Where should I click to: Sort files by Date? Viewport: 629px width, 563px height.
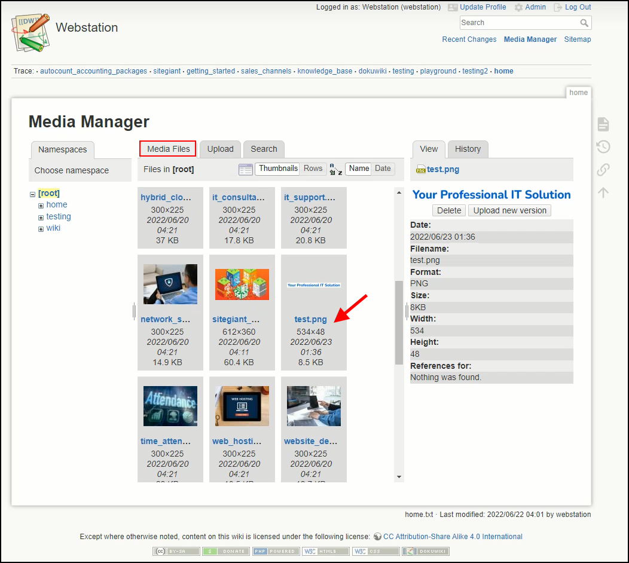click(x=383, y=169)
